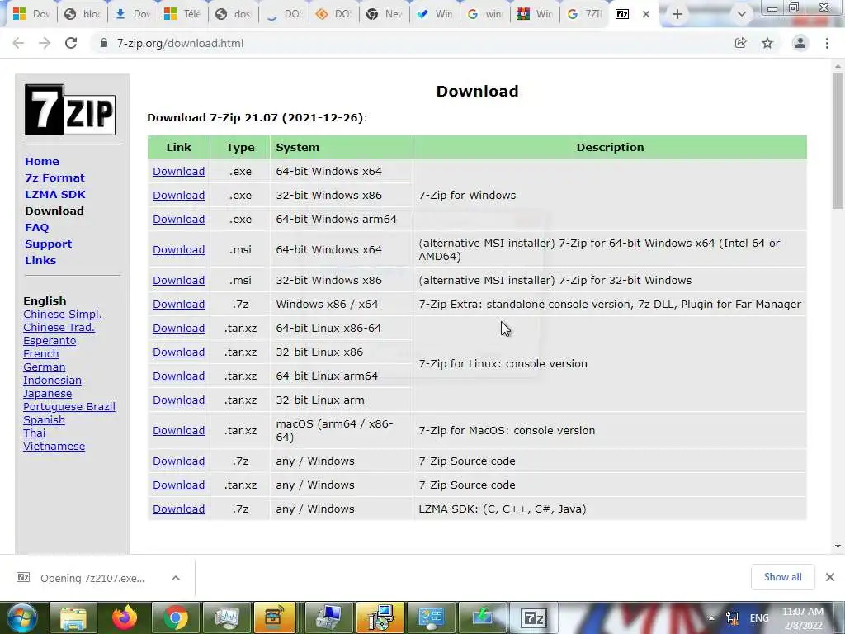Click the page vertical scrollbar thumb
845x634 pixels.
point(838,141)
